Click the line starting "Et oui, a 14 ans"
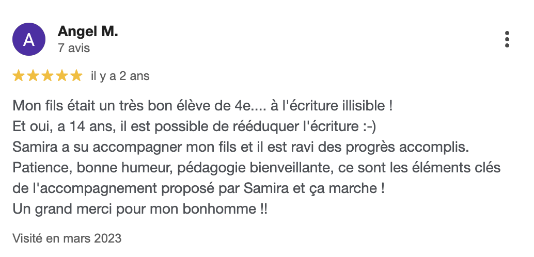This screenshot has width=534, height=257. coord(196,127)
